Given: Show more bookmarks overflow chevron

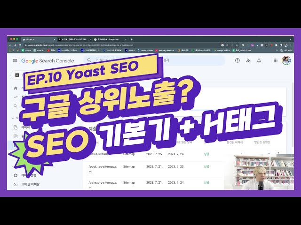Looking at the screenshot, I should point(277,50).
